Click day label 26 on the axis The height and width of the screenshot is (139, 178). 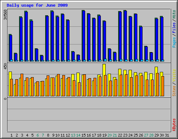pos(141,135)
